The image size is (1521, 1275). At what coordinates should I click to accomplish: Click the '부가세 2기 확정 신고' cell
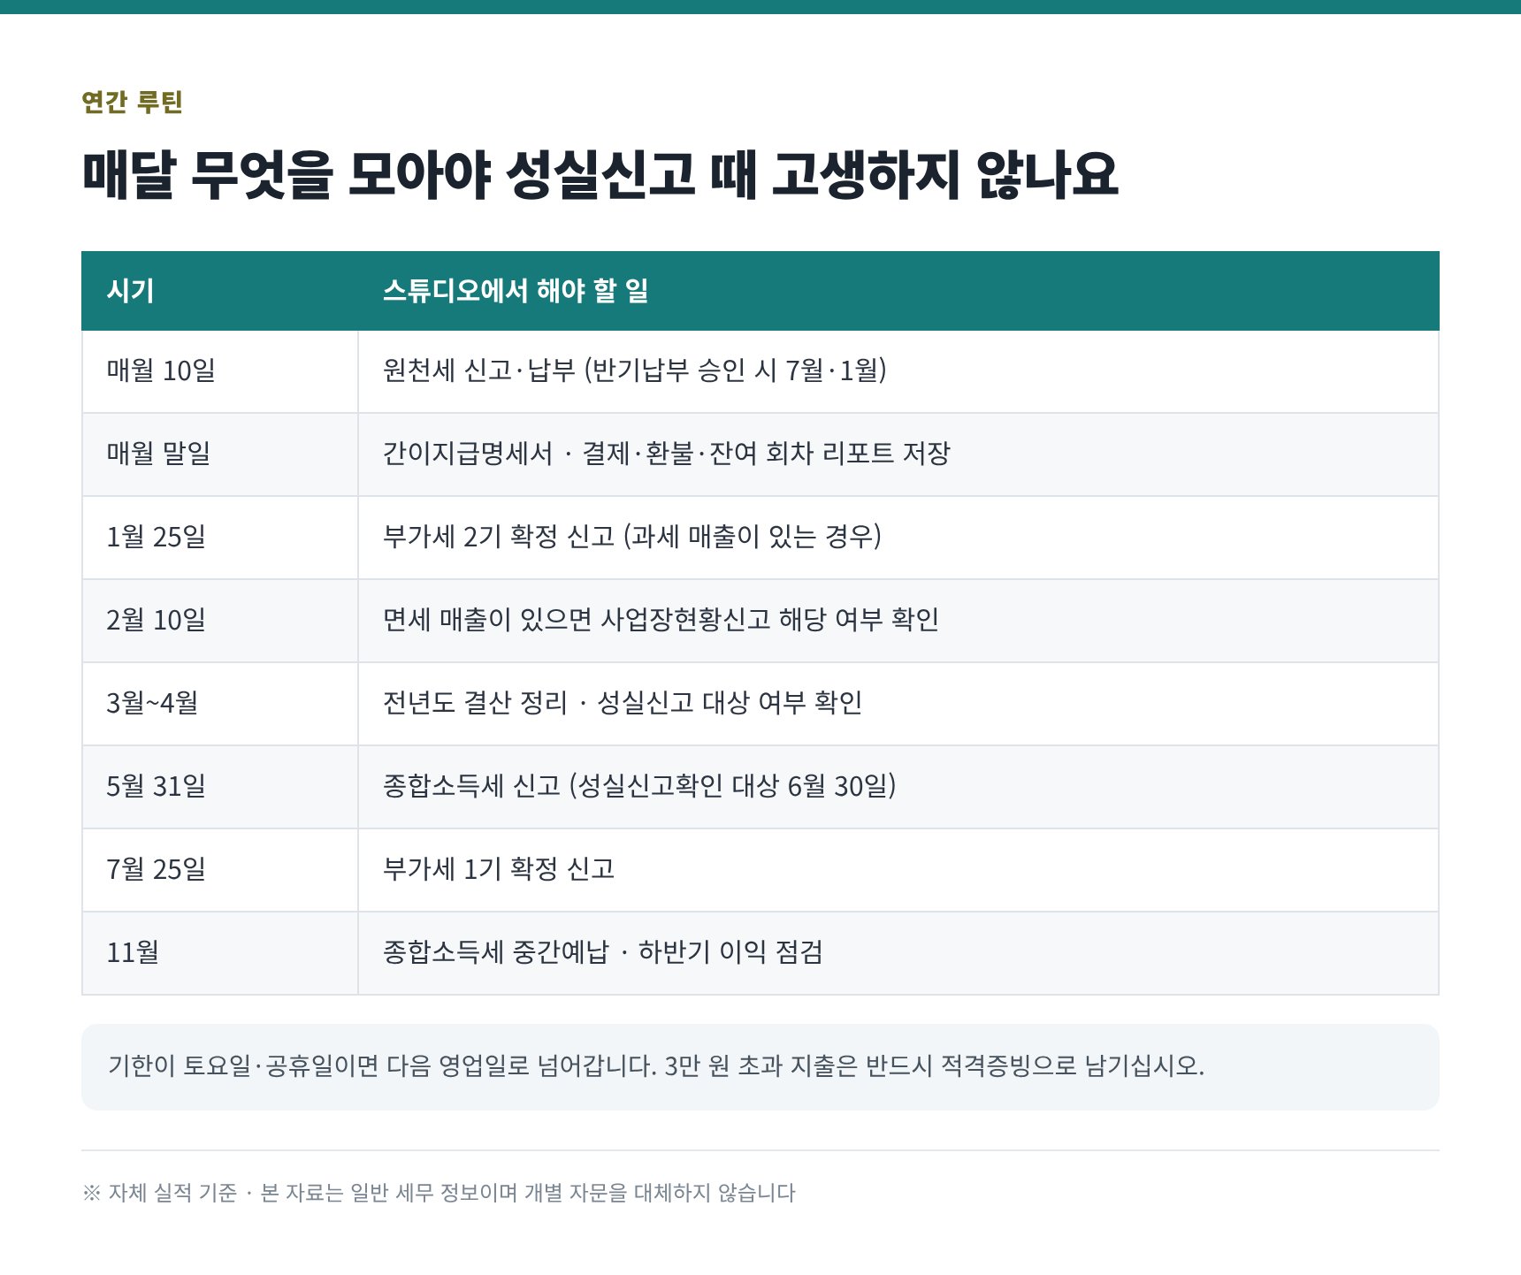pos(898,538)
